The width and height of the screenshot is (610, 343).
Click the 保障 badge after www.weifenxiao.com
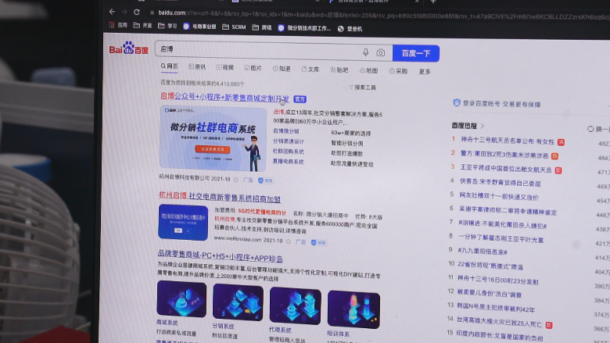tap(318, 242)
